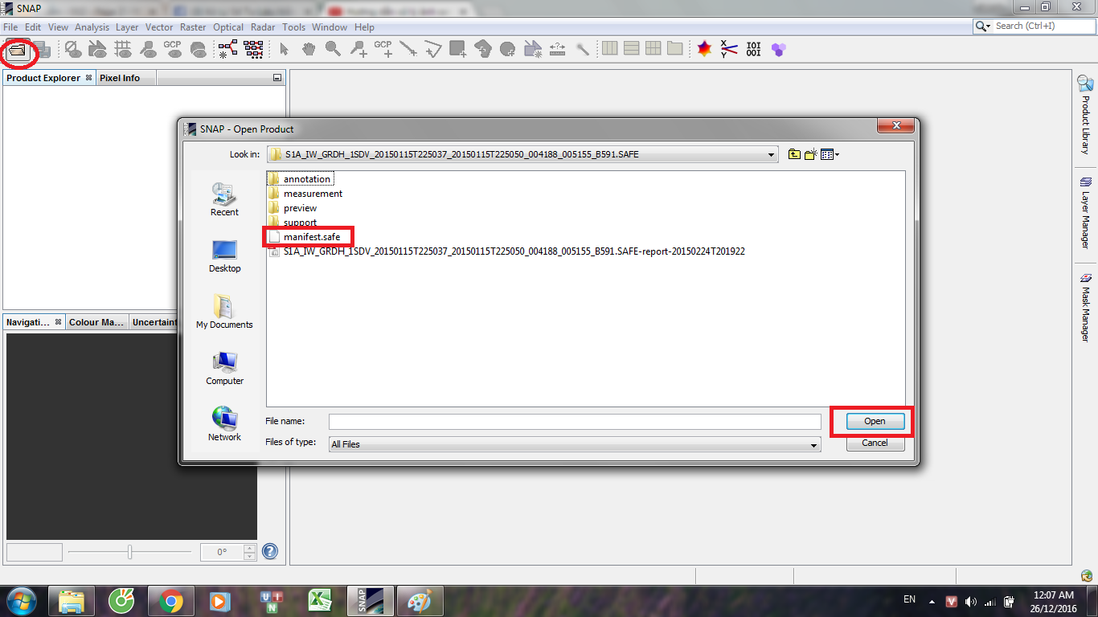Select the pin placing tool
The width and height of the screenshot is (1098, 617).
tap(358, 49)
